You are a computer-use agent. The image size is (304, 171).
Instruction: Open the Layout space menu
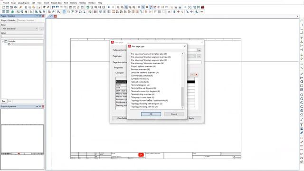coord(24,3)
